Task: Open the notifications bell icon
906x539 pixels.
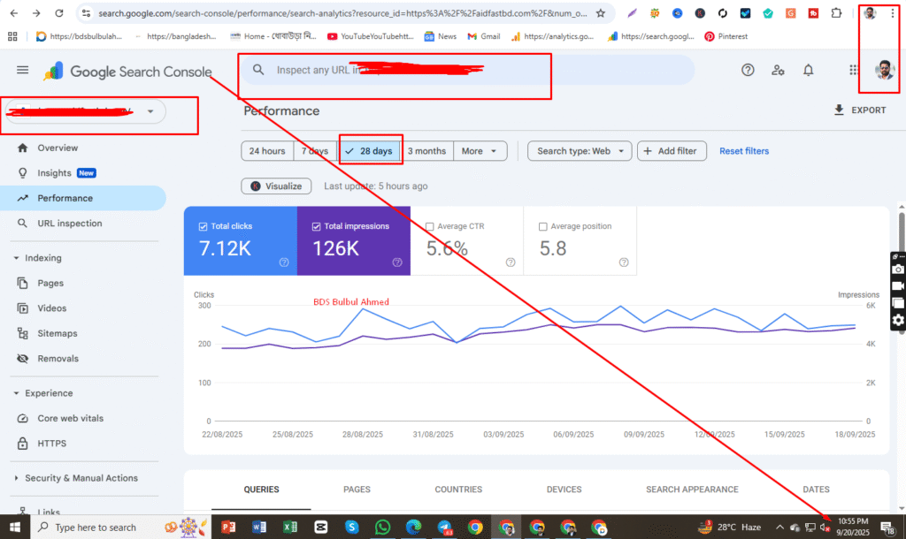Action: tap(808, 71)
